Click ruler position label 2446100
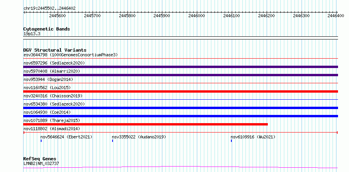Viewport: 349px width, 172px height. [x=231, y=16]
